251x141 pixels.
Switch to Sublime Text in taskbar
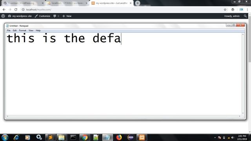pos(51,137)
